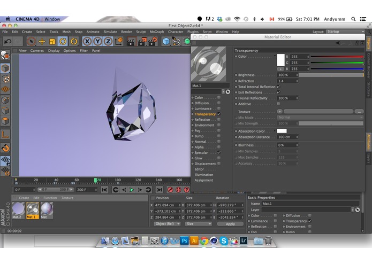Open the Illumination material section
Viewport: 372px width, 264px height.
pos(204,175)
